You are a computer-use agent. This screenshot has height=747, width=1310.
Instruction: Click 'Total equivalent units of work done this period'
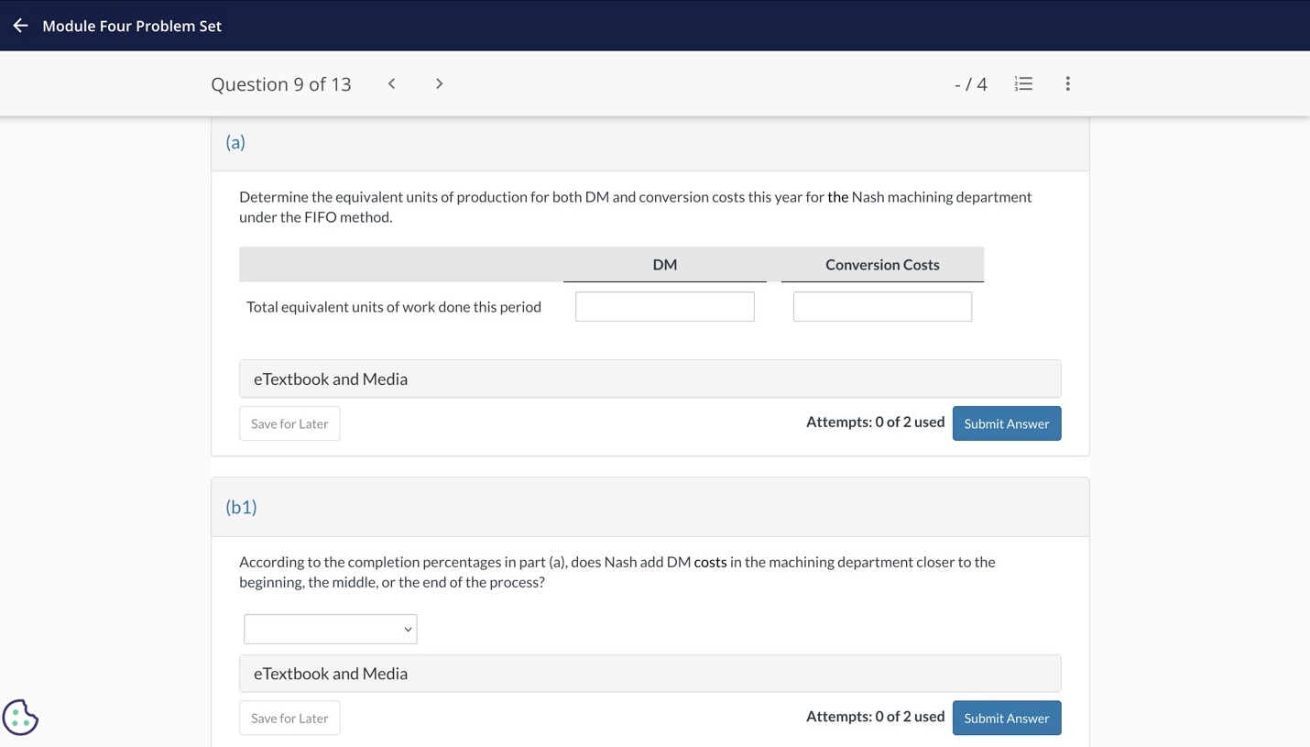click(394, 306)
